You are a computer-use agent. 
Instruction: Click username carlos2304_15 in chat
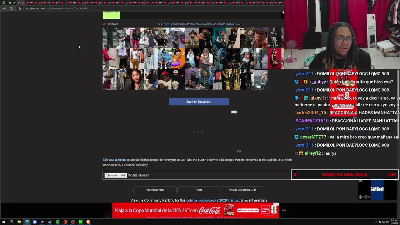(x=311, y=112)
